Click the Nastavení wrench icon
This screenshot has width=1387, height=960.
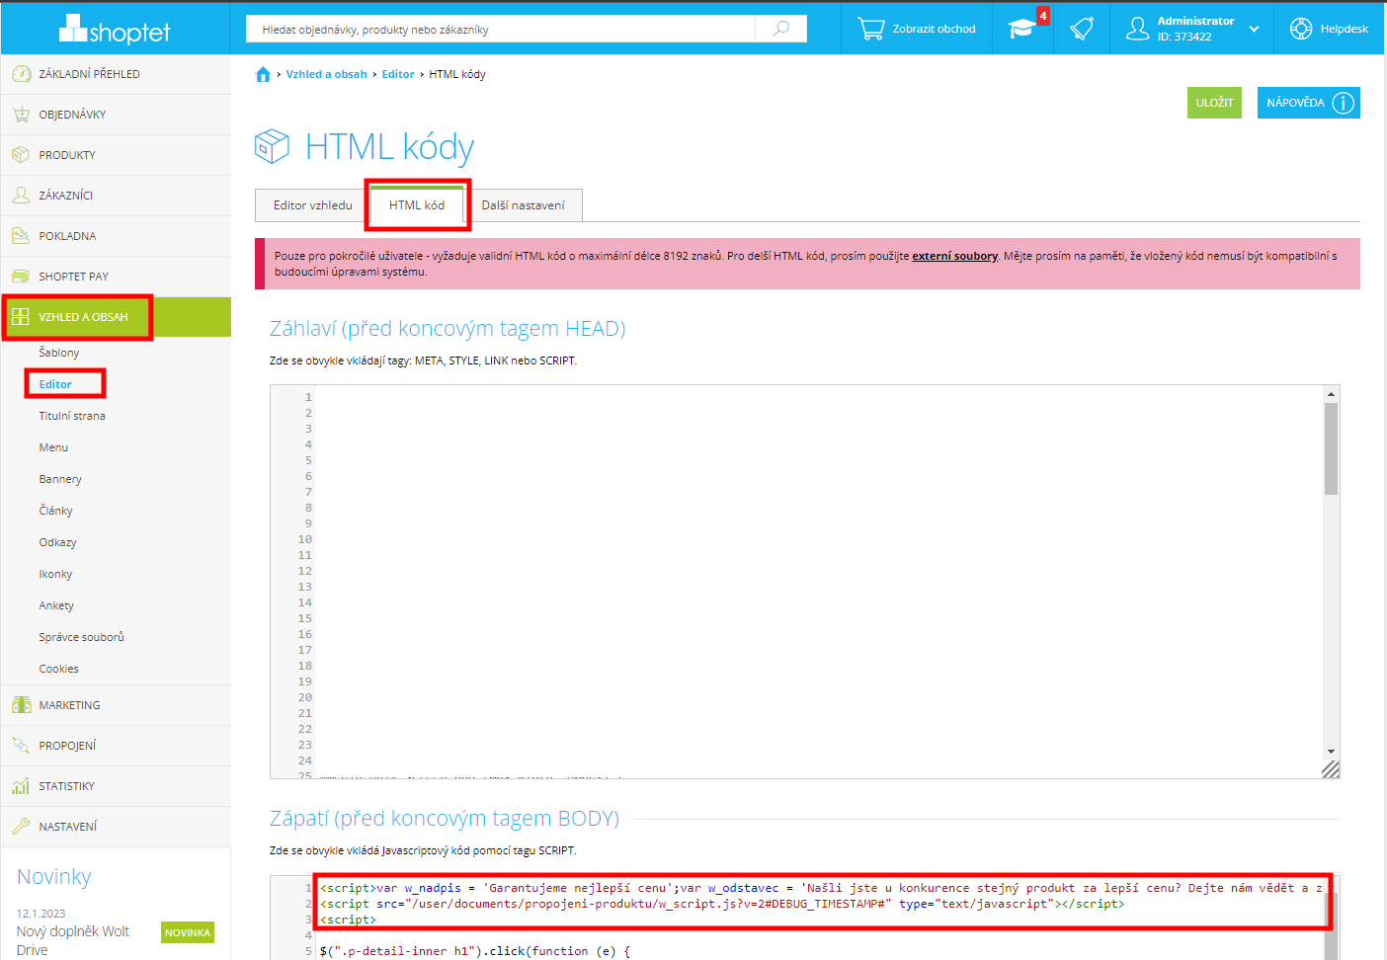click(x=21, y=827)
